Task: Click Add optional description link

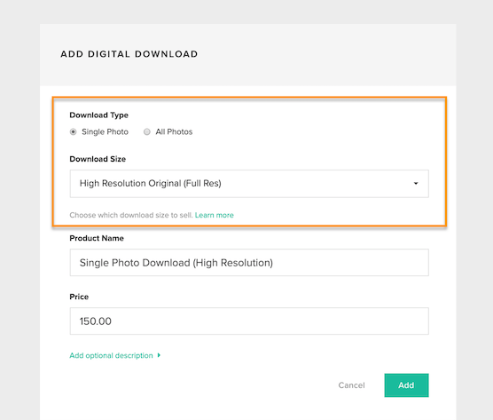Action: [111, 355]
